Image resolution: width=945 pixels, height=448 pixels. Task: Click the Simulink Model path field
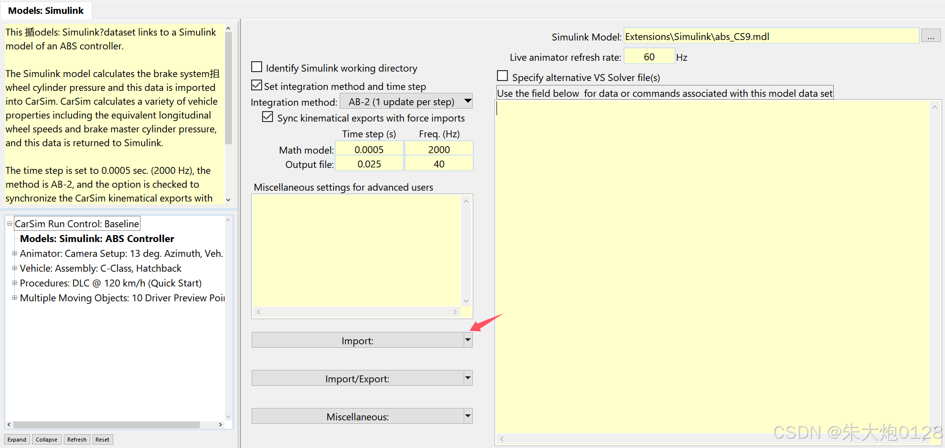coord(771,36)
